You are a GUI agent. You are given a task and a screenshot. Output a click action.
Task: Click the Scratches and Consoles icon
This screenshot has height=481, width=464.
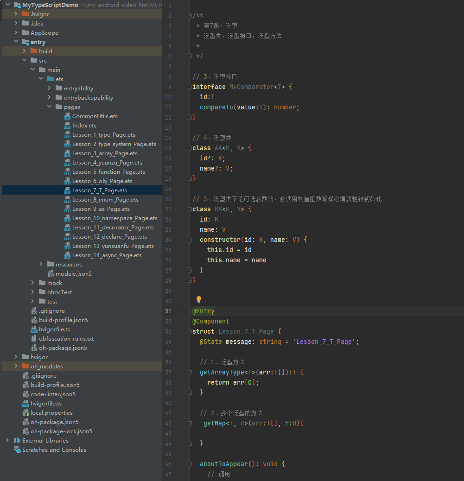(17, 449)
